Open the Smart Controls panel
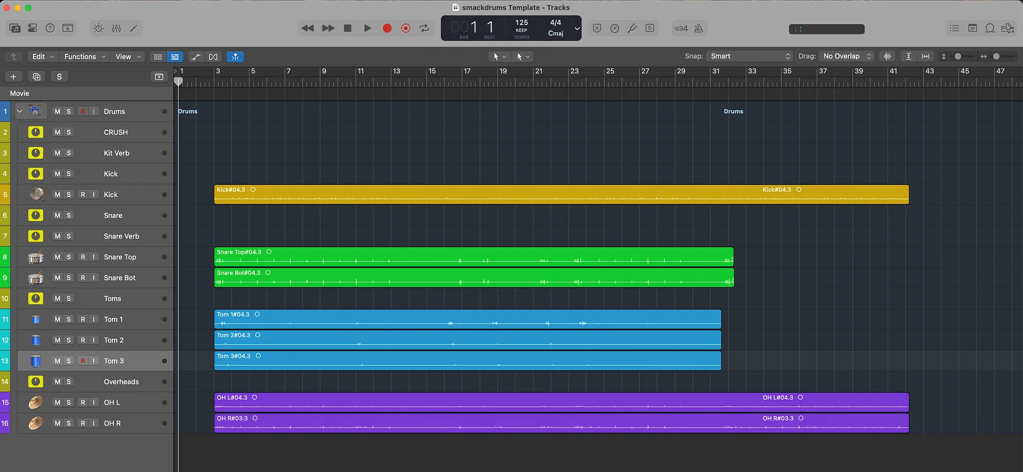The width and height of the screenshot is (1023, 472). [99, 28]
